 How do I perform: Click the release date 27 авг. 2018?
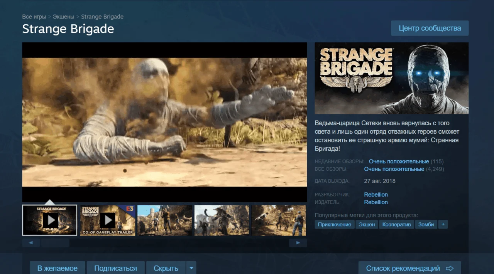(x=380, y=181)
